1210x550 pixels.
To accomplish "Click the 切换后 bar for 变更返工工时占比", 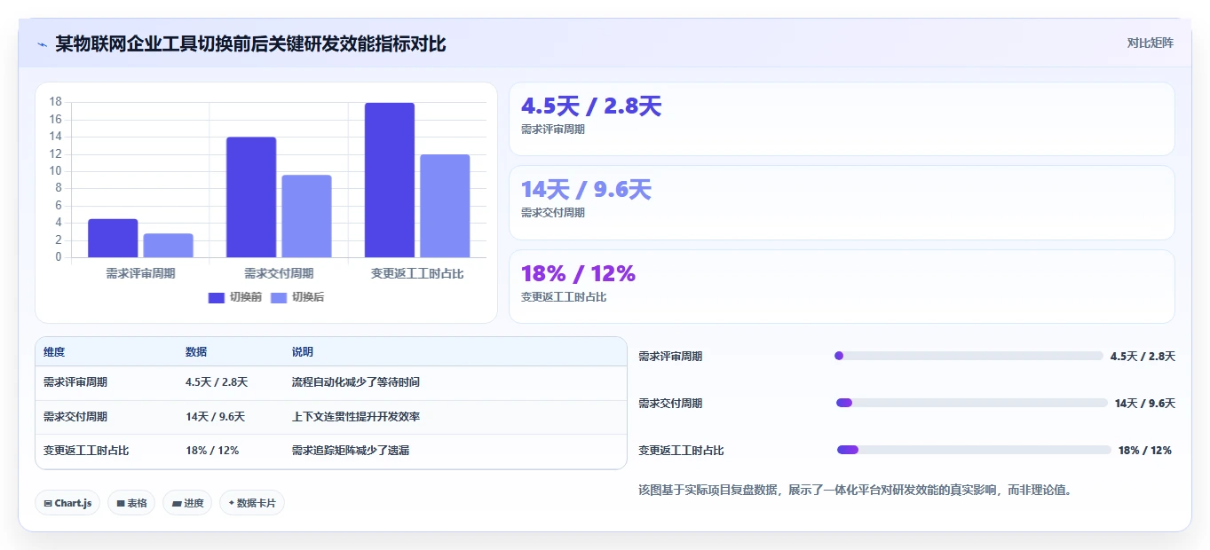I will (445, 206).
